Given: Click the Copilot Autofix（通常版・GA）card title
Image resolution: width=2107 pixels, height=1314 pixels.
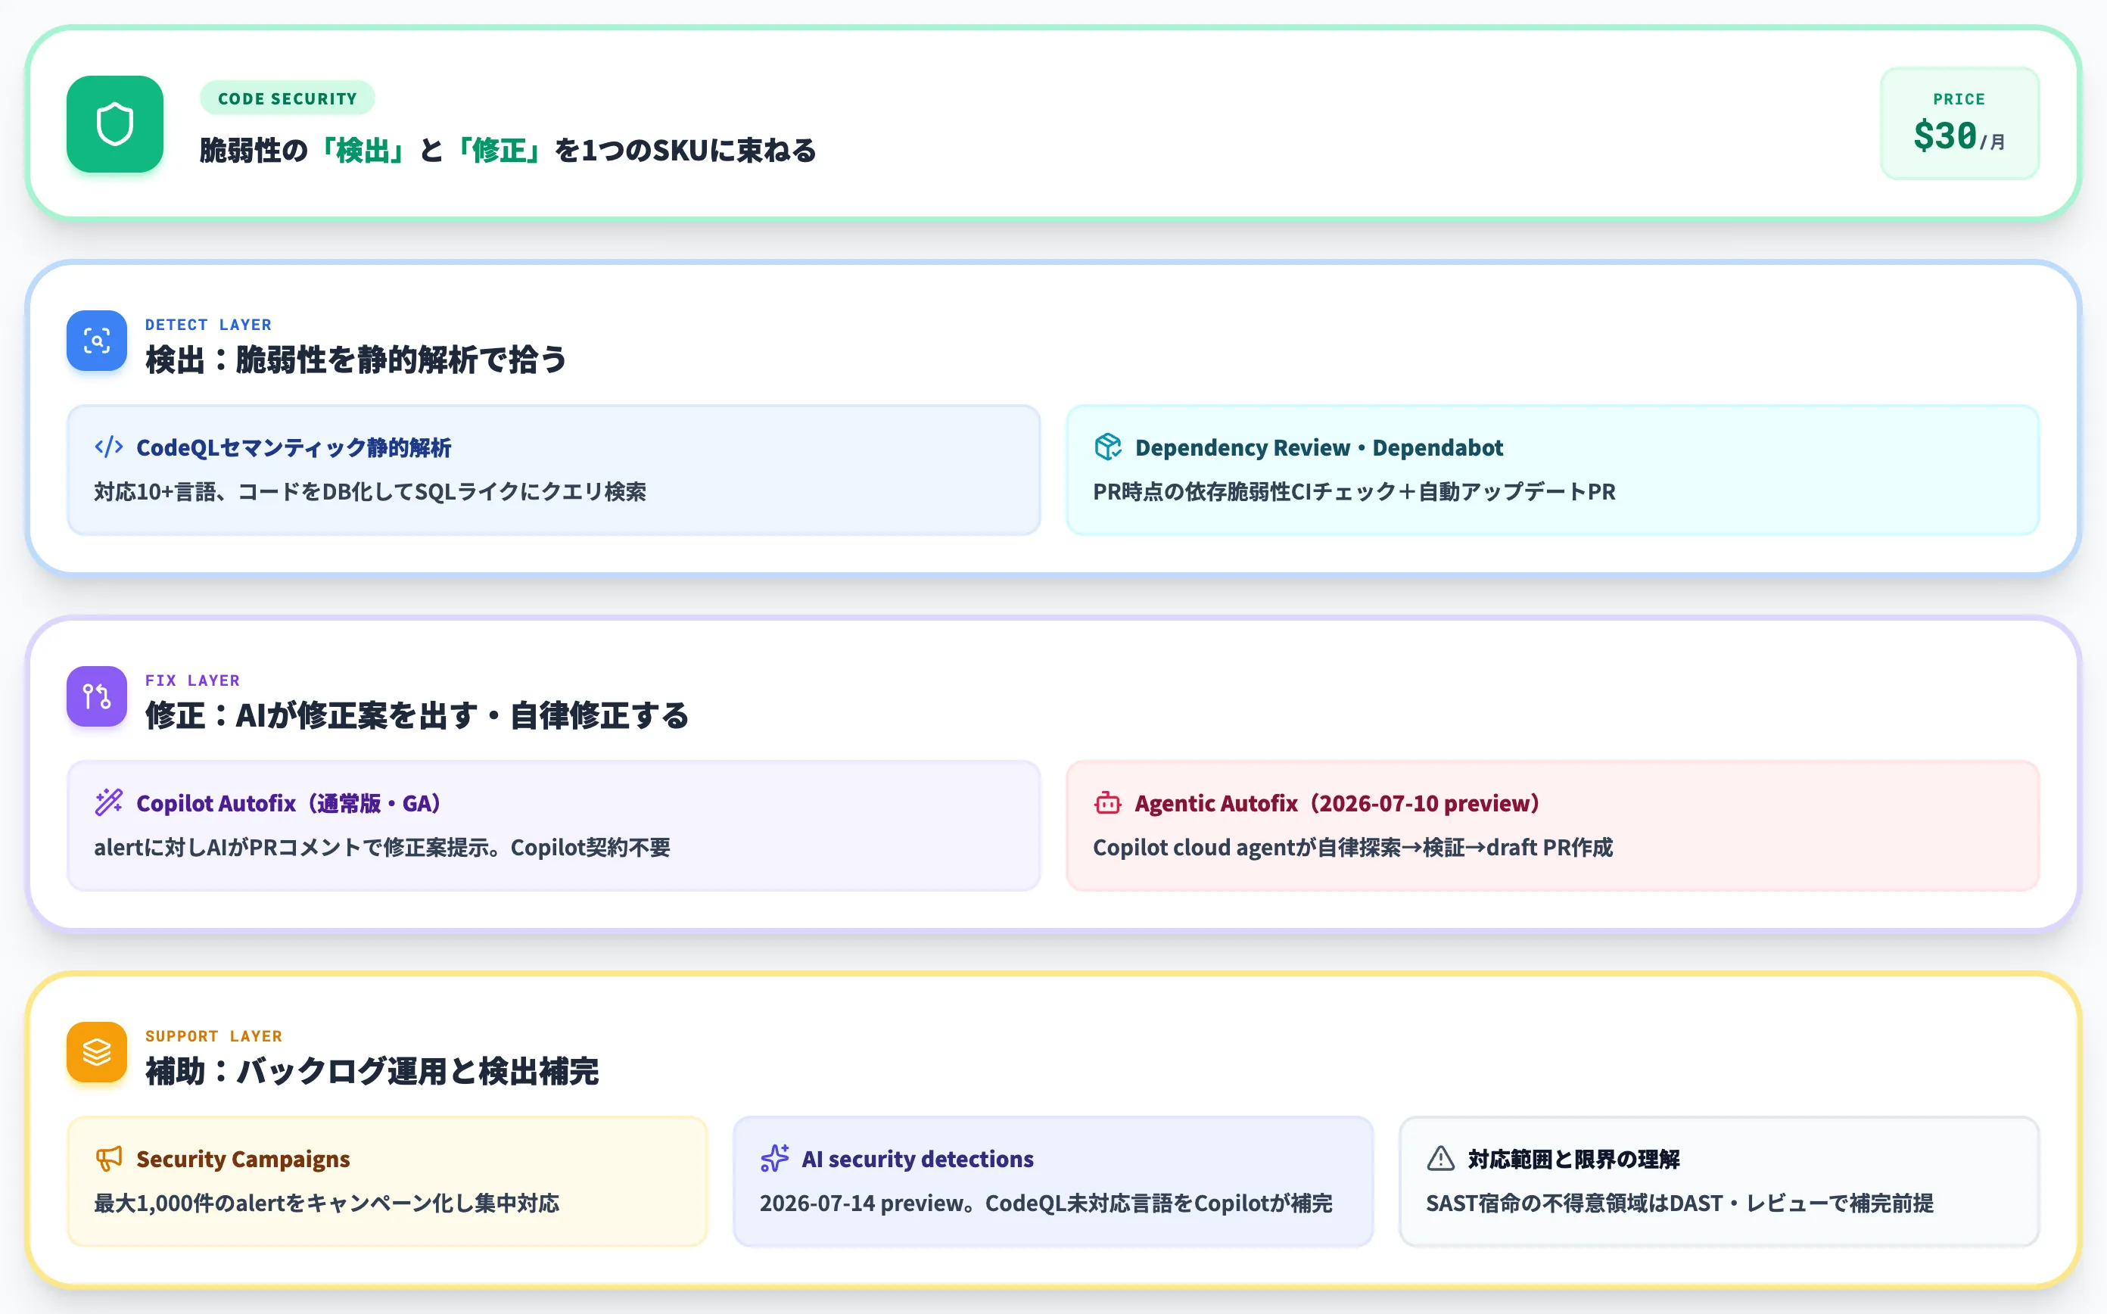Looking at the screenshot, I should (x=289, y=803).
